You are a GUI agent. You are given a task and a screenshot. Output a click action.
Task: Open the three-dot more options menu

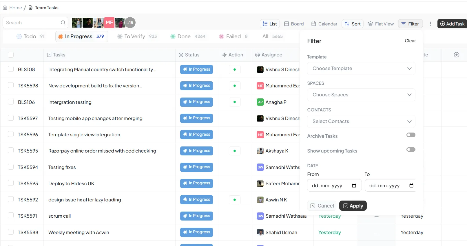pos(430,24)
